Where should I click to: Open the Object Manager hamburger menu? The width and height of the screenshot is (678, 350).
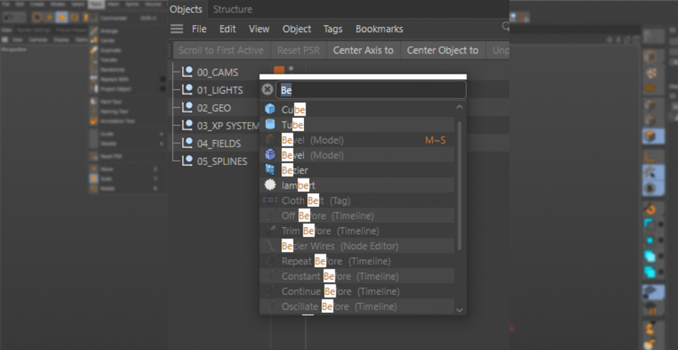pyautogui.click(x=177, y=29)
